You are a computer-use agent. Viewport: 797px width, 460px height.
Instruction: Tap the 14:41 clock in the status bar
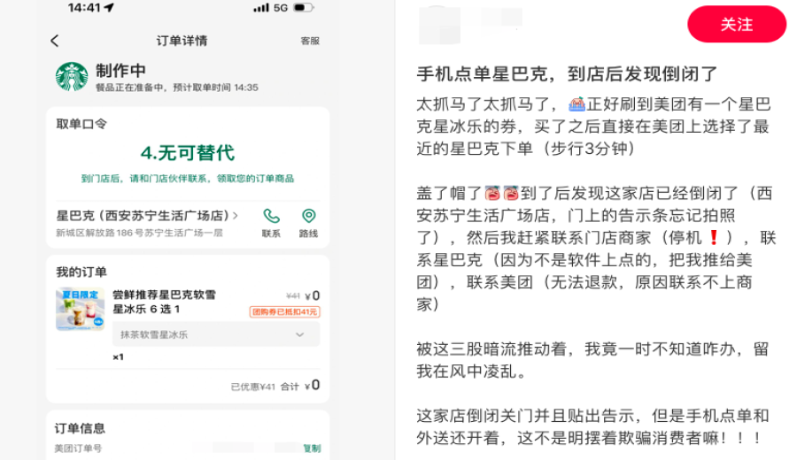point(84,8)
